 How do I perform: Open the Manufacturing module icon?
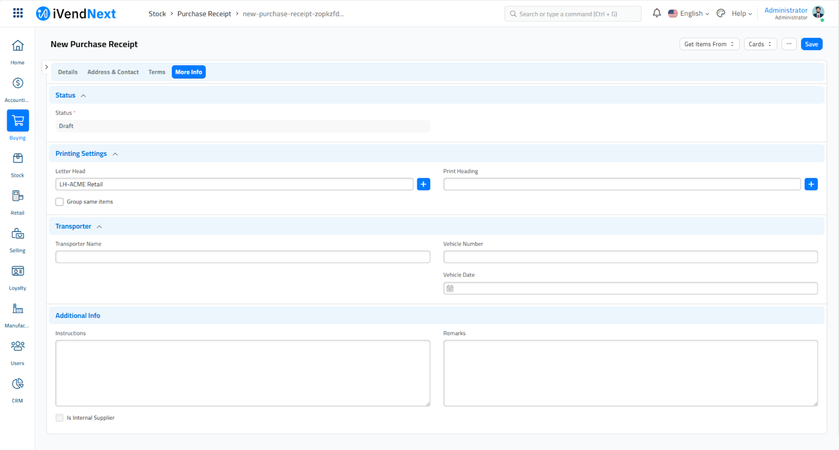18,309
